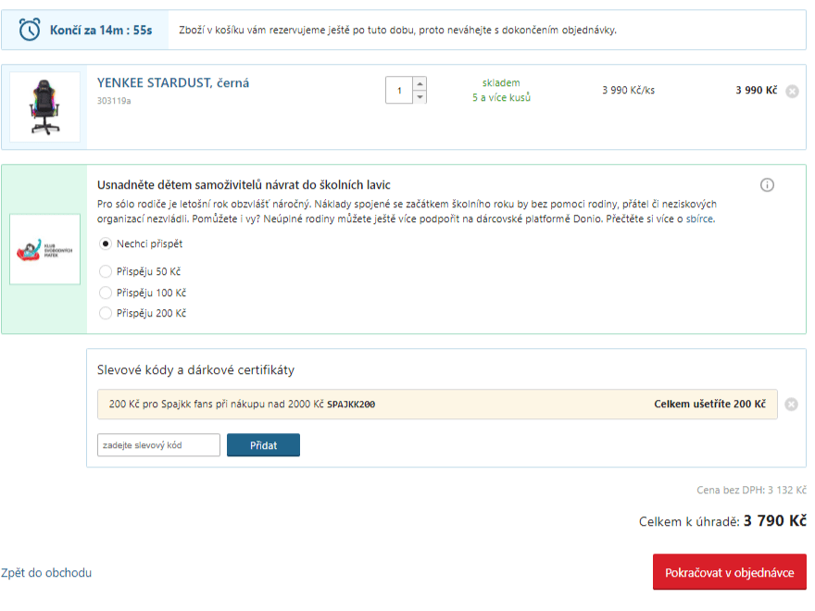Remove YENKEE STARDUST chair from cart
Image resolution: width=815 pixels, height=611 pixels.
[x=792, y=92]
